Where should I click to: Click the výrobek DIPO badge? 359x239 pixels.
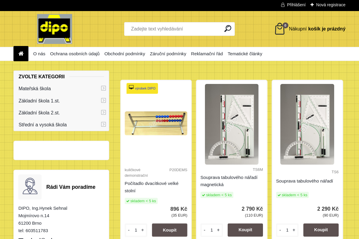(x=142, y=88)
